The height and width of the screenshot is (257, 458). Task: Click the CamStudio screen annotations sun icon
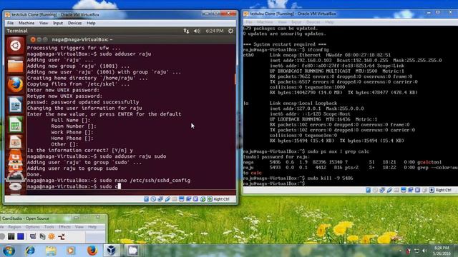(52, 236)
